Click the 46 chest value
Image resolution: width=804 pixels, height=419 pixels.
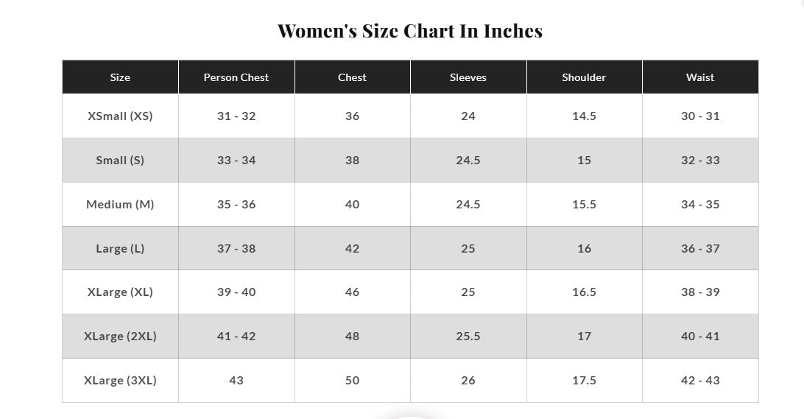[352, 292]
